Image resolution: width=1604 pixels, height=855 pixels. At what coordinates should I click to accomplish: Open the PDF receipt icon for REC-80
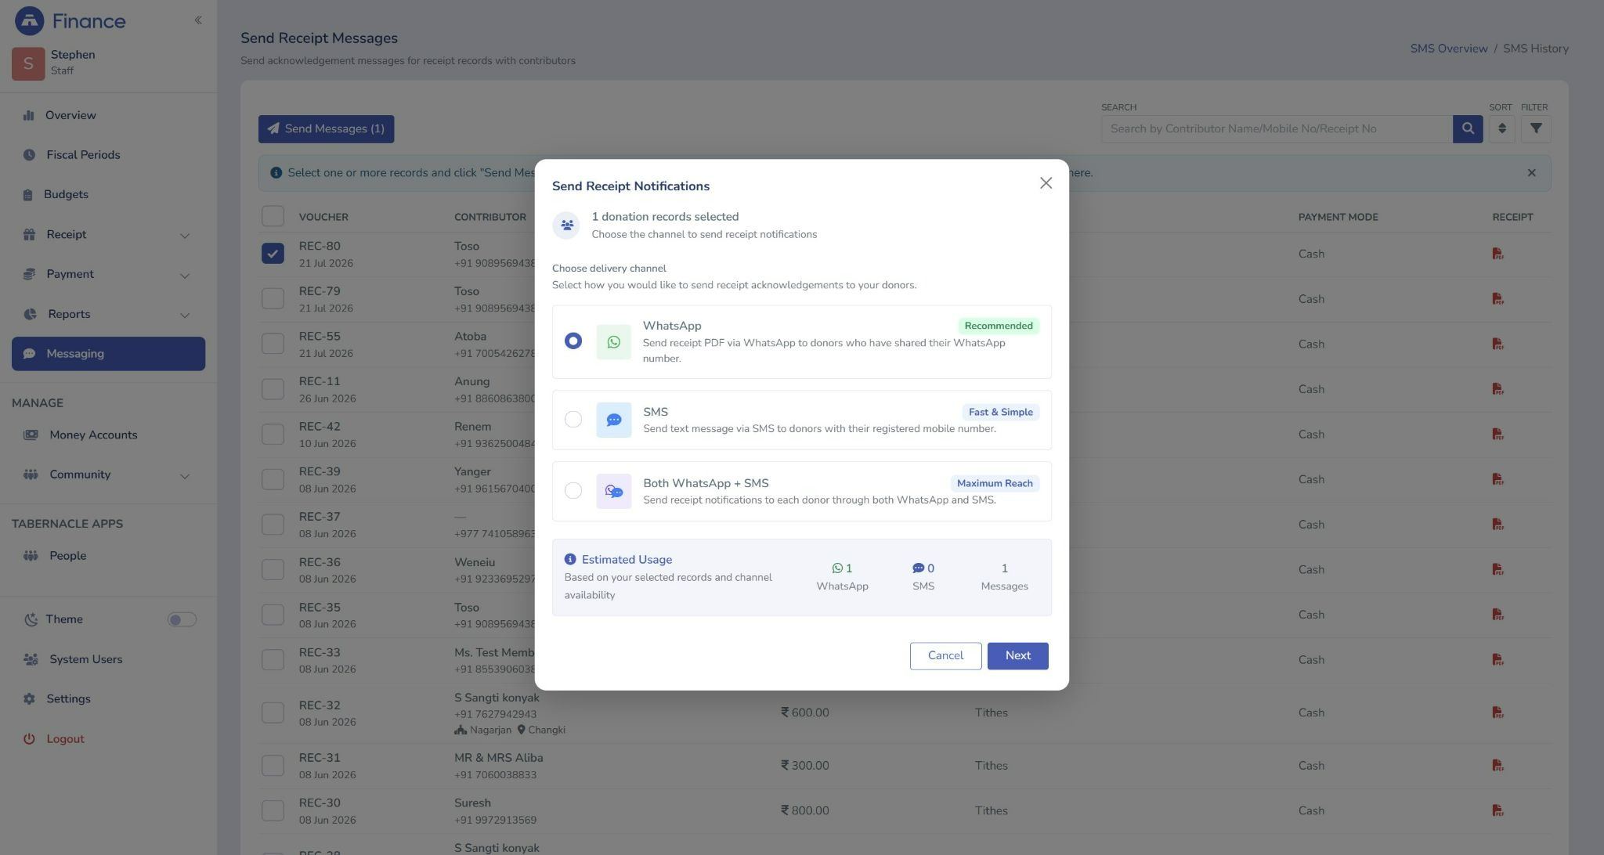[1497, 254]
